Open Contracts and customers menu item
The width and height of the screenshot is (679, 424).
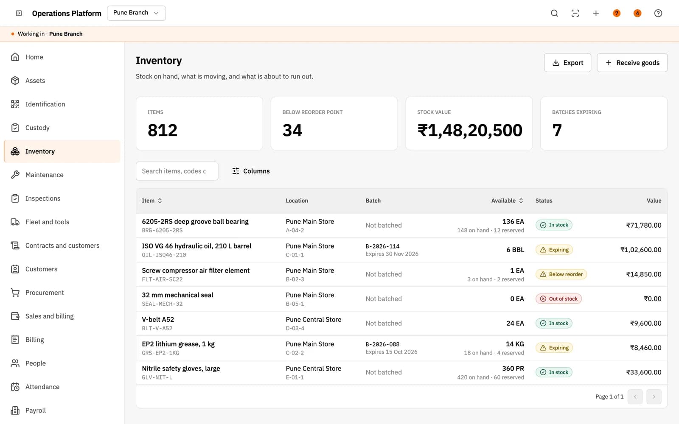(x=62, y=245)
